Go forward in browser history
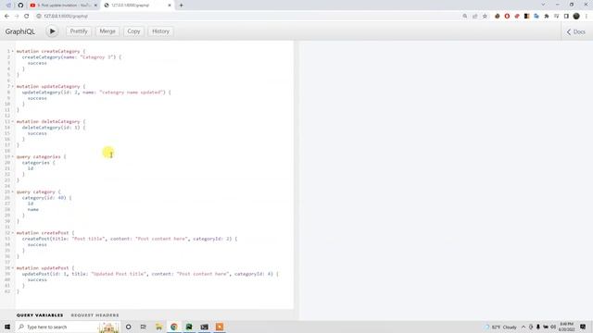593x333 pixels. click(17, 17)
